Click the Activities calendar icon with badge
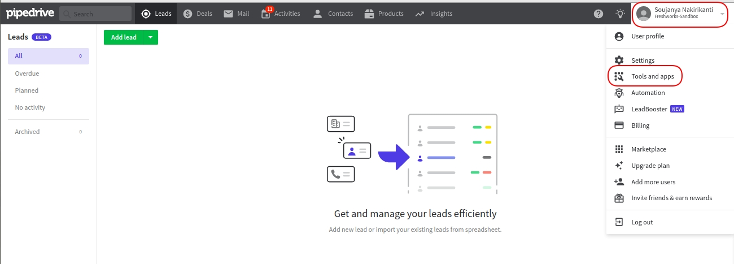Image resolution: width=734 pixels, height=264 pixels. [x=266, y=13]
